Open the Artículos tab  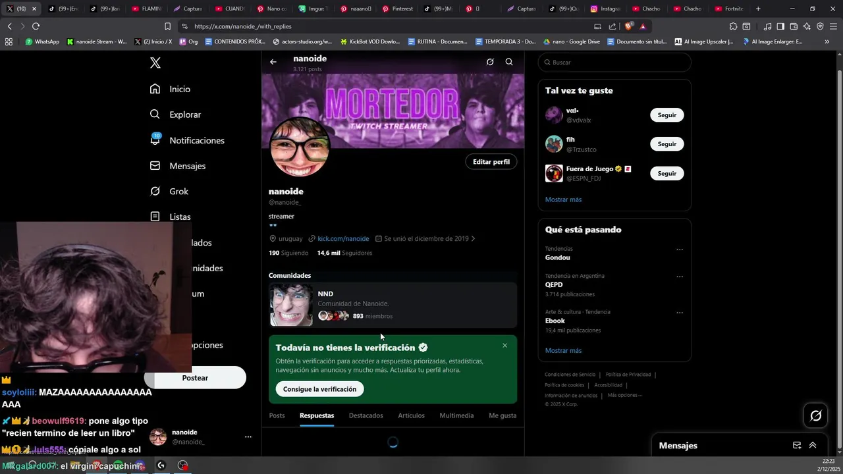411,415
